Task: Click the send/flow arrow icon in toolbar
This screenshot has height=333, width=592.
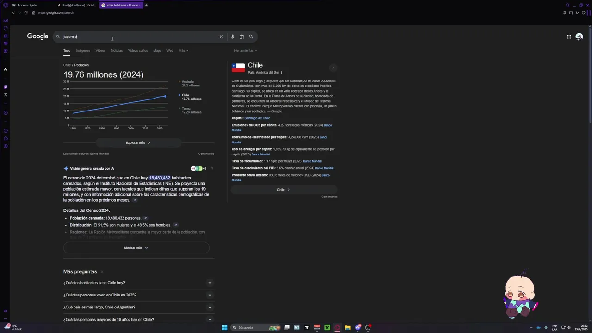Action: (577, 13)
